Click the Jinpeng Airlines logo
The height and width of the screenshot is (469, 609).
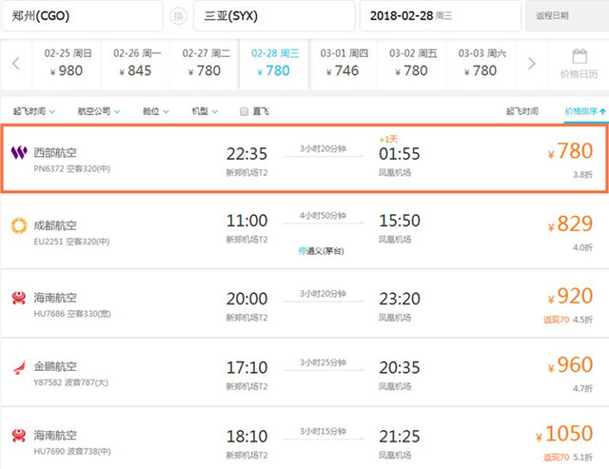pyautogui.click(x=19, y=367)
